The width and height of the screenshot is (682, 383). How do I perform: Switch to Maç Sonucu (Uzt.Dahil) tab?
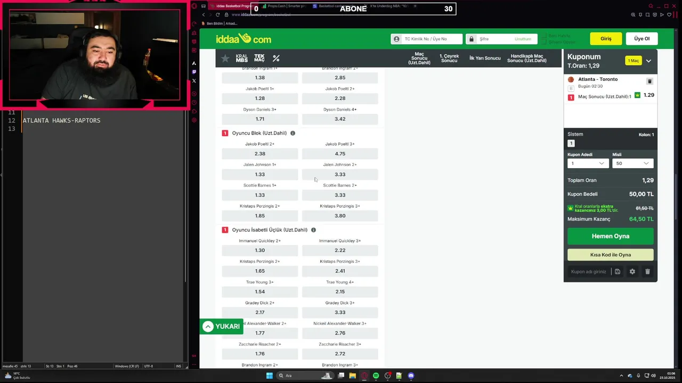click(x=419, y=59)
